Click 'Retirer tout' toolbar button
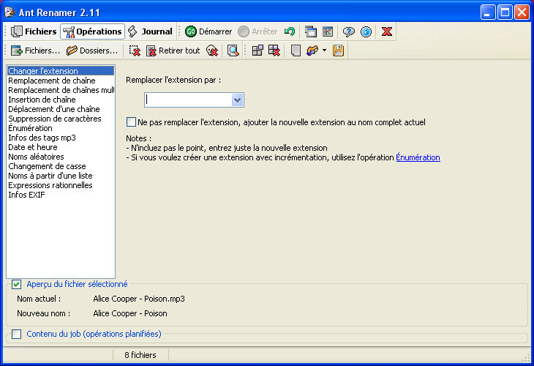 [x=173, y=51]
